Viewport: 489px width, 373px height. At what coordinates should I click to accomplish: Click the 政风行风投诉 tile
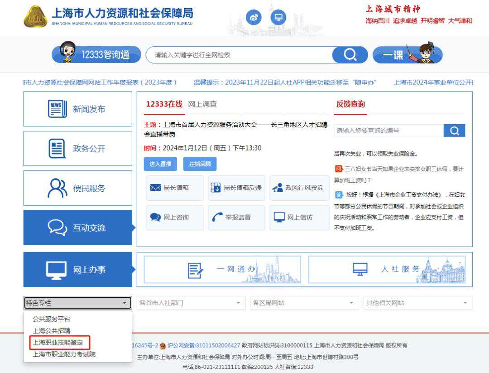click(299, 188)
